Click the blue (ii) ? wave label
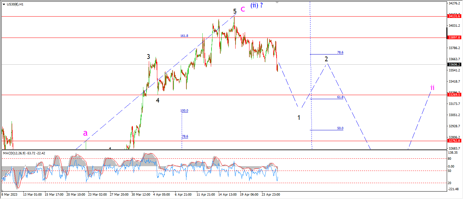 tap(257, 5)
